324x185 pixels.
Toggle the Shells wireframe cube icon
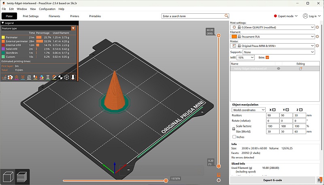click(66, 77)
